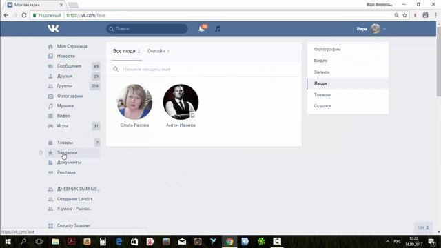Click Антон Иванов's profile photo
Viewport: 441px width, 248px height.
(x=181, y=102)
